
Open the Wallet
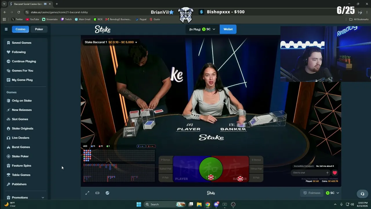click(228, 29)
